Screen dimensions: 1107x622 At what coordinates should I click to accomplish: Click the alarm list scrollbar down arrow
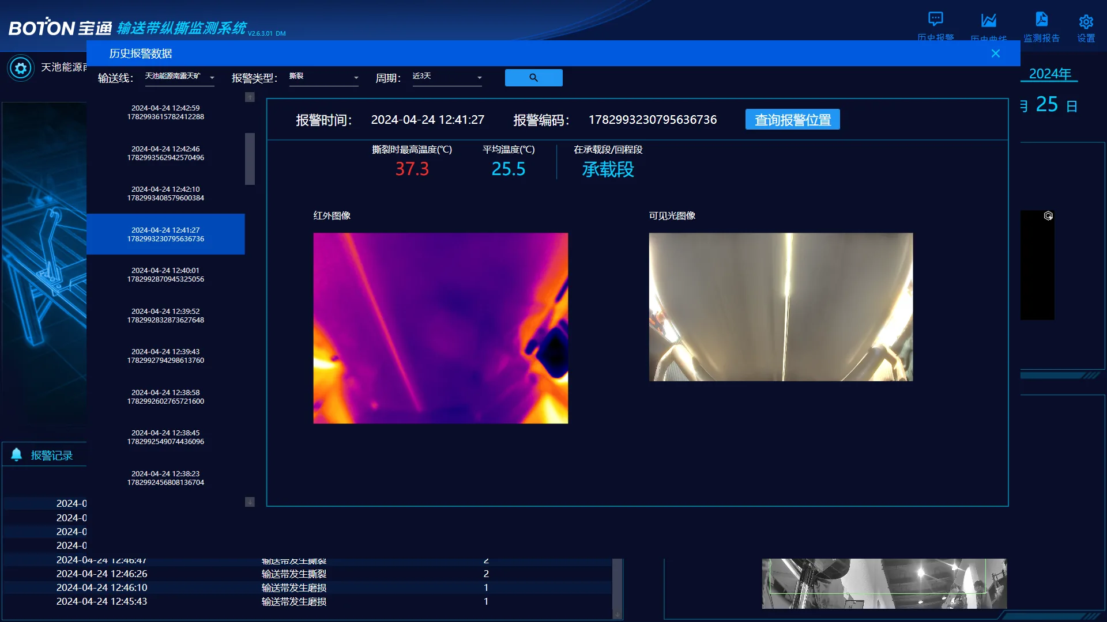250,502
